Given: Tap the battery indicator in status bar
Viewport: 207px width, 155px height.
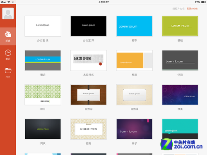Looking at the screenshot, I should [x=203, y=2].
